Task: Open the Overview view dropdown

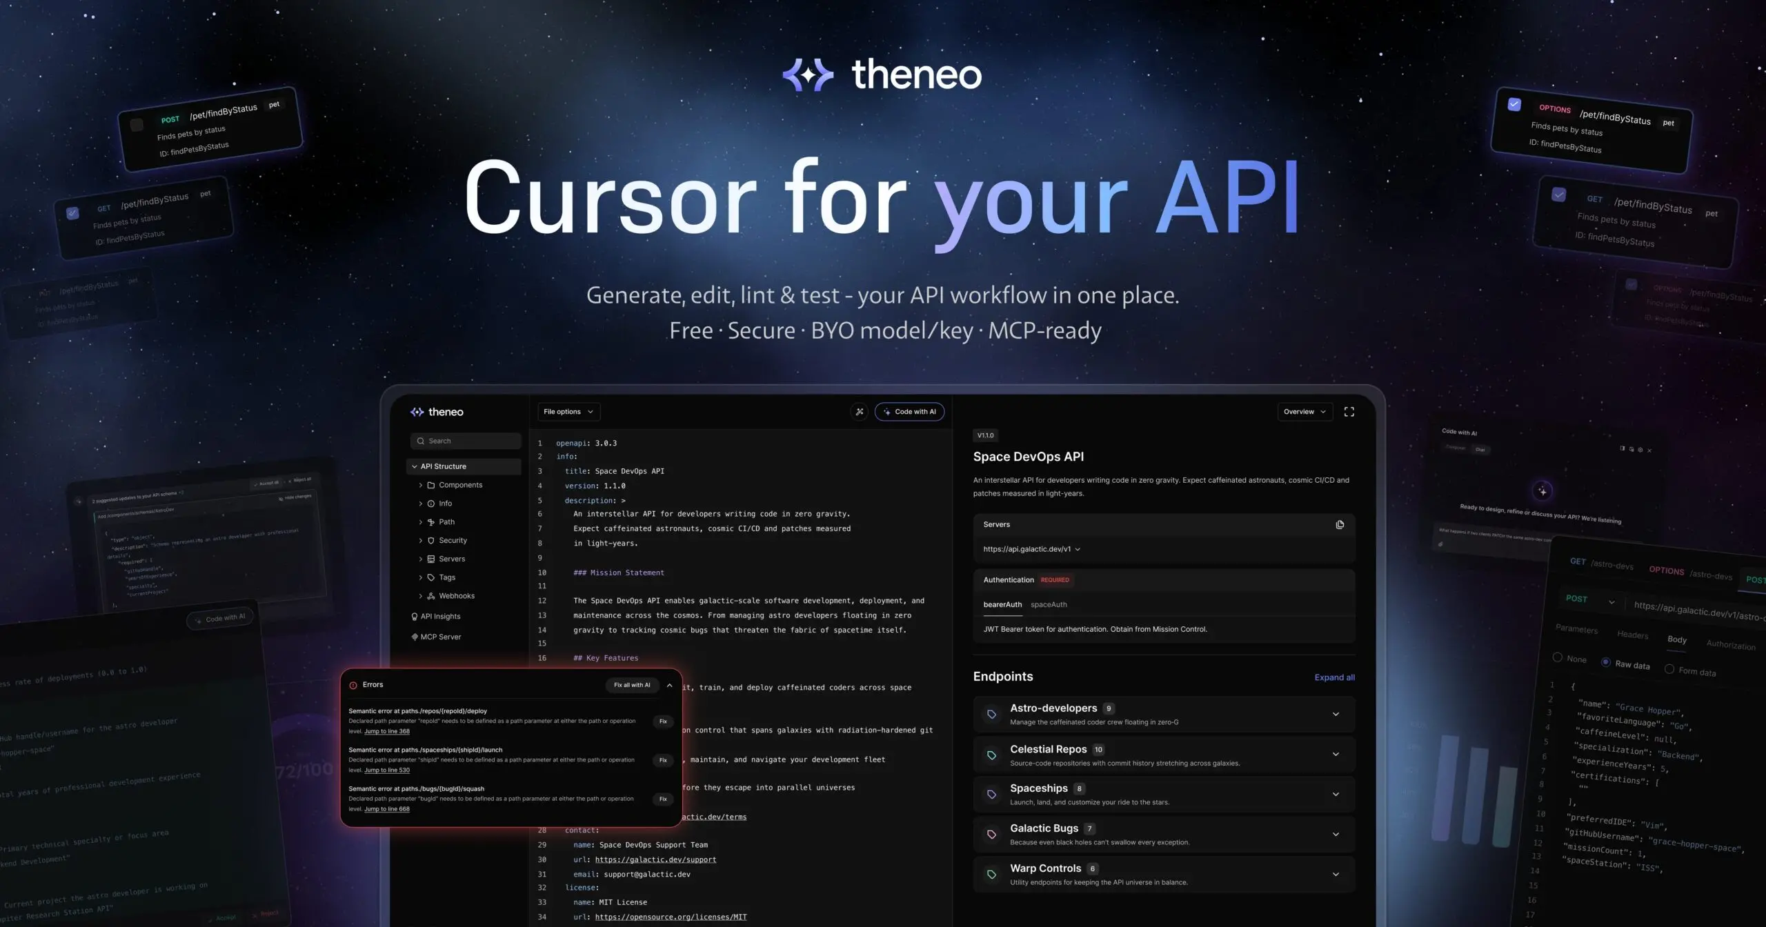Action: (x=1304, y=411)
